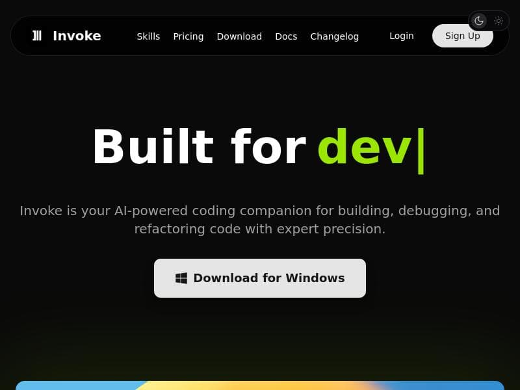
Task: Click the green animated "dev" word
Action: [x=364, y=148]
